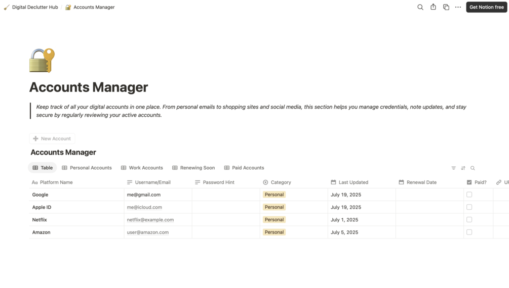The height and width of the screenshot is (288, 509).
Task: Click the New Account button label
Action: click(56, 138)
